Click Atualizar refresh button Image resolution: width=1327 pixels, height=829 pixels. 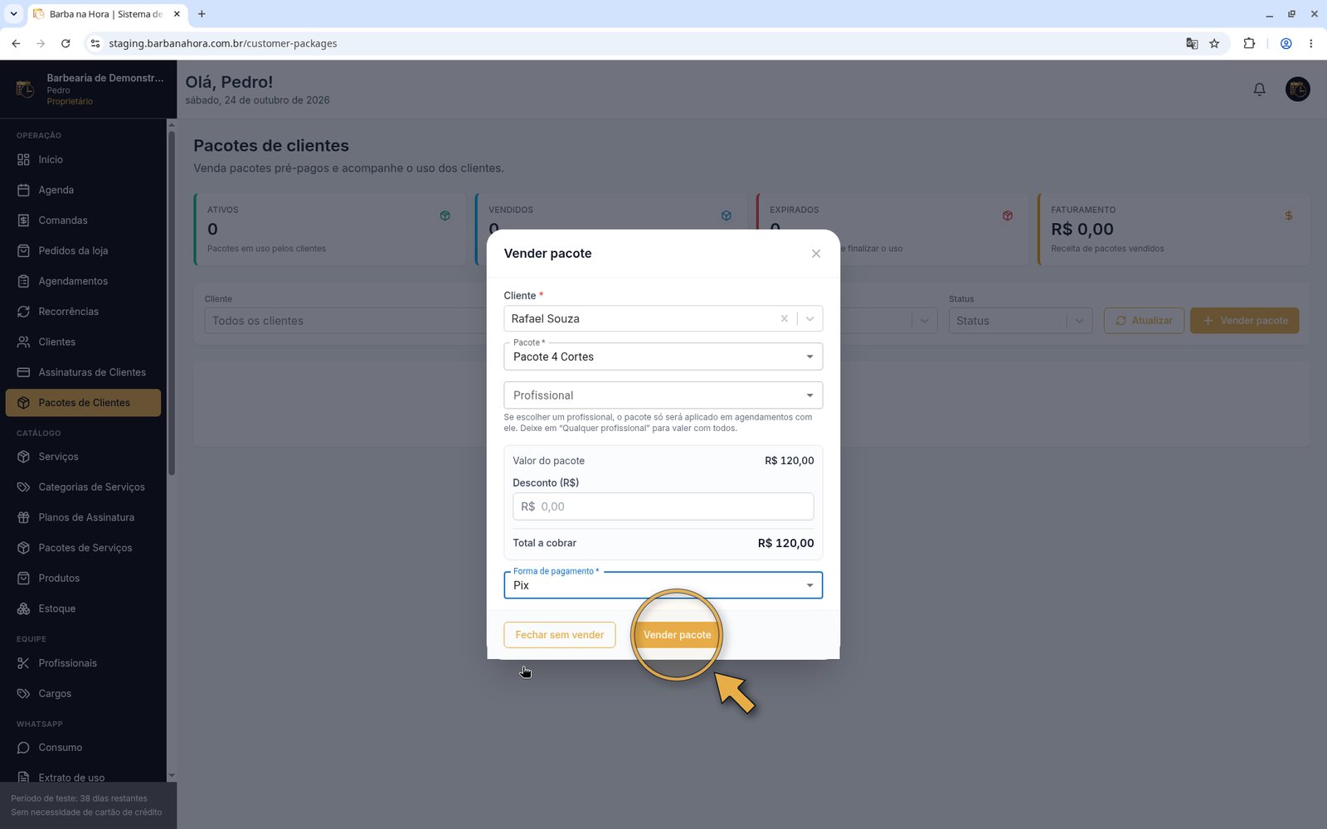(x=1144, y=321)
